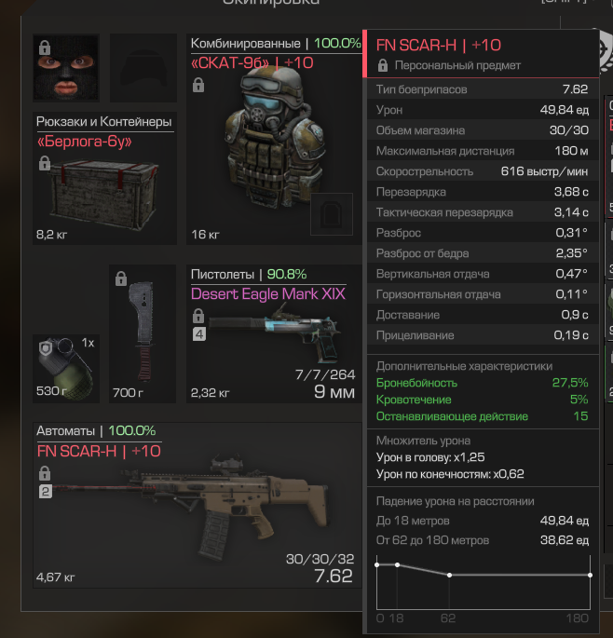
Task: Click the lock icon on the Берлога-6у container
Action: (x=45, y=163)
